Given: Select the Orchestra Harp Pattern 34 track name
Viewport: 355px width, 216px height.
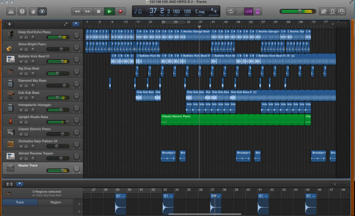Looking at the screenshot, I should point(38,141).
